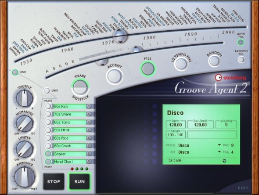
Task: Click the style timeline slider ball
Action: [x=120, y=36]
